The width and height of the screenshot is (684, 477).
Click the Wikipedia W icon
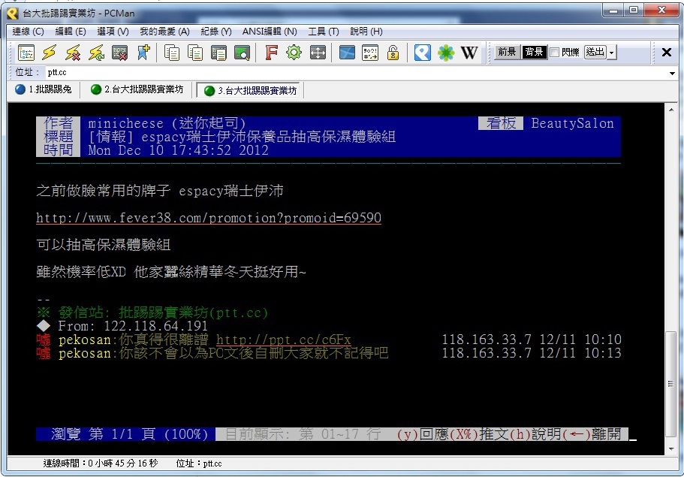tap(469, 53)
